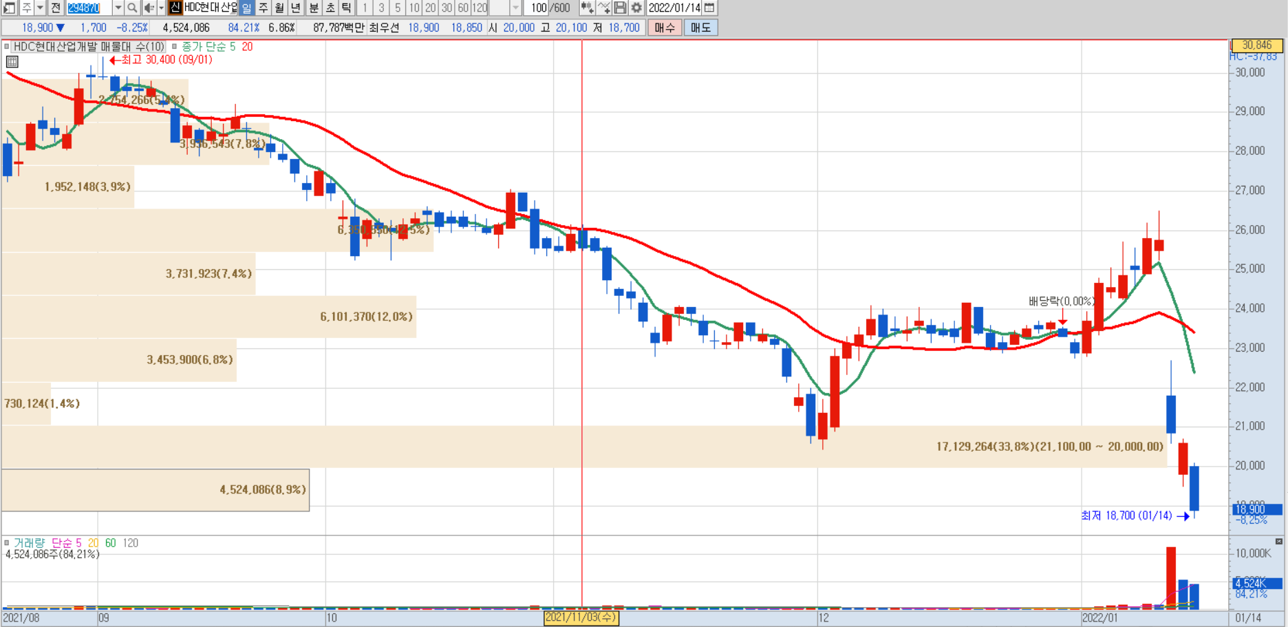Click the 2021/11/03(수) crosshair date label

point(581,618)
